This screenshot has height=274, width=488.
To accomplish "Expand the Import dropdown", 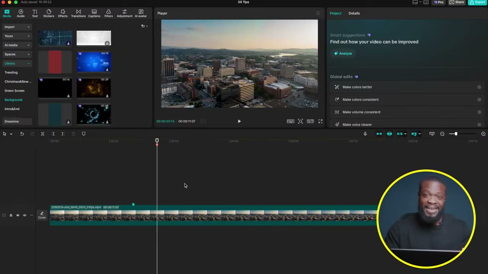I will point(17,27).
